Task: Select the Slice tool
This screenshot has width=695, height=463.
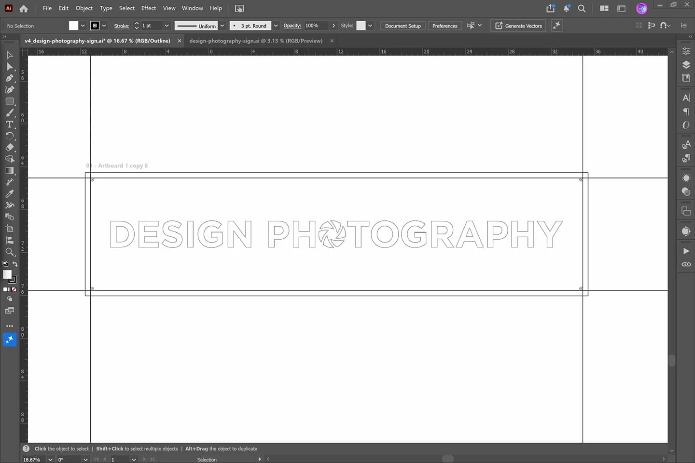Action: coord(9,240)
